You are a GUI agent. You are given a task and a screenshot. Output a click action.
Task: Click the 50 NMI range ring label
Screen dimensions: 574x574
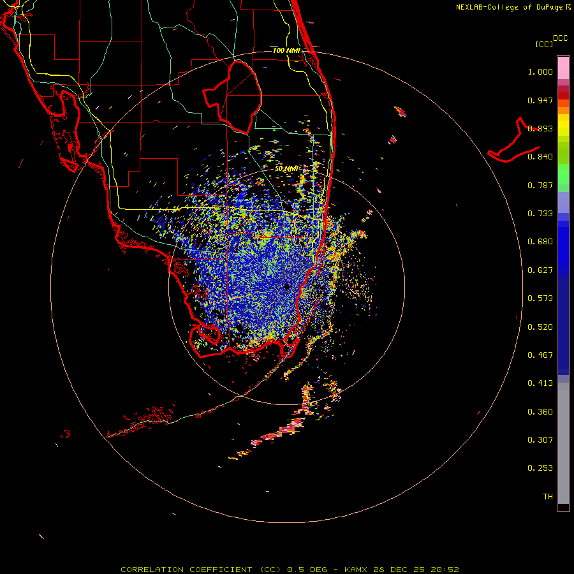pos(286,169)
